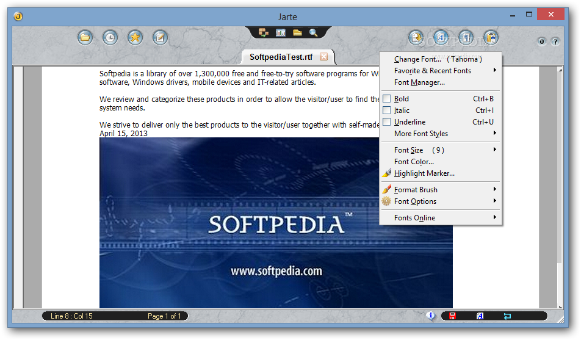Expand the Font Options submenu arrow
This screenshot has height=340, width=581.
coord(495,201)
